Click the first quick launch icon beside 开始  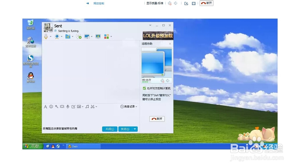(x=48, y=146)
